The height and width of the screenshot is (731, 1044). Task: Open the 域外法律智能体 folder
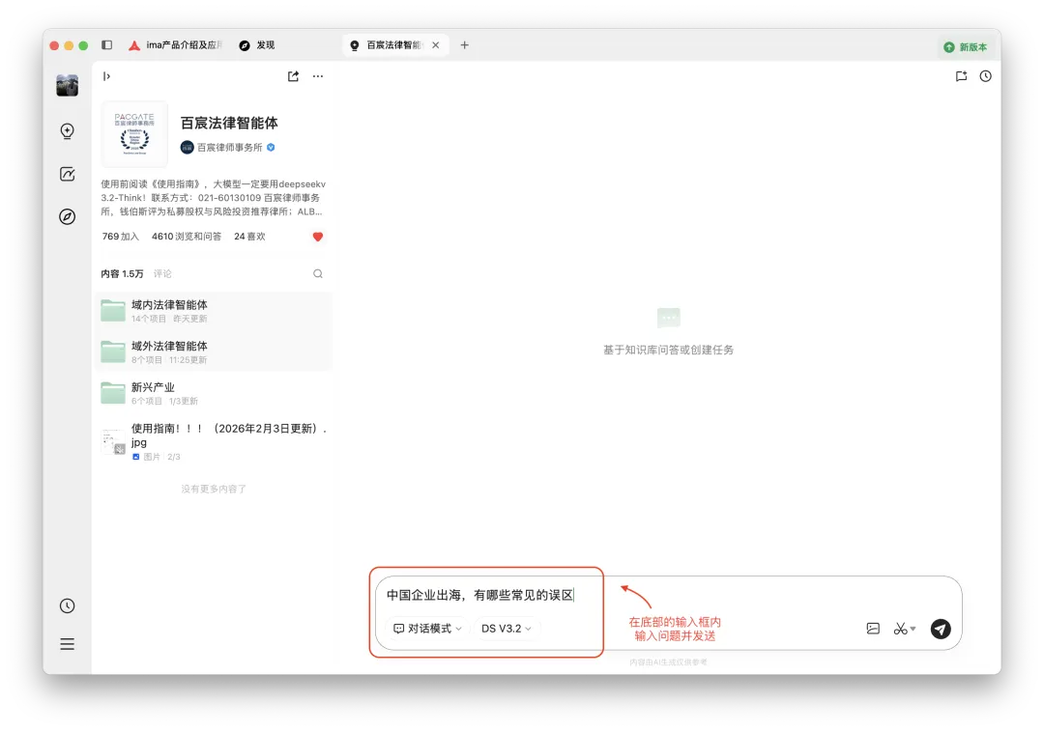pos(214,351)
